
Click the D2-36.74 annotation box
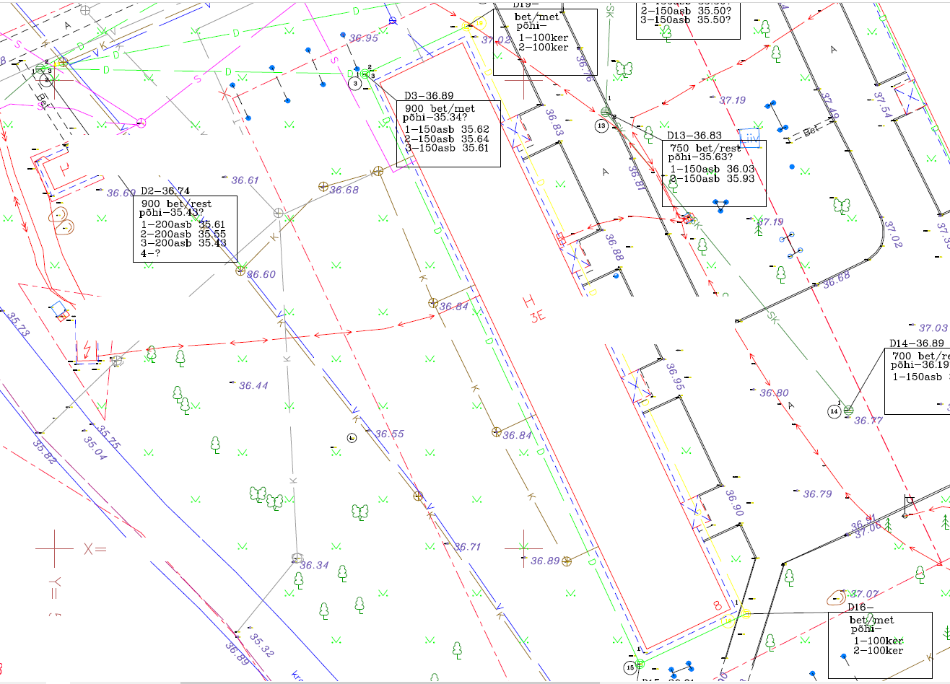click(x=185, y=229)
